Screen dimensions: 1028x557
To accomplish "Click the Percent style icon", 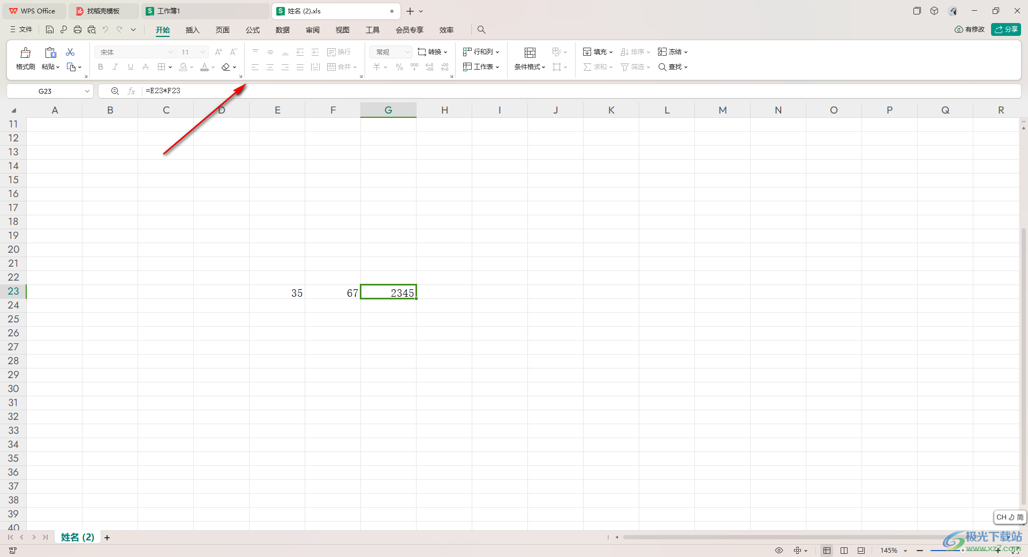I will tap(399, 67).
